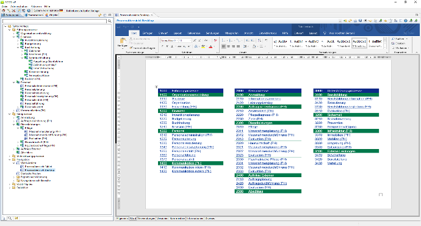Expand the Budgetierung tree node

[18, 44]
